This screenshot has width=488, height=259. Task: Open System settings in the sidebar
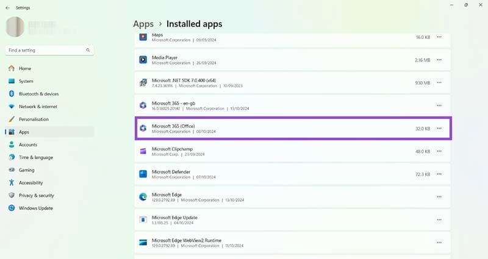49,81
